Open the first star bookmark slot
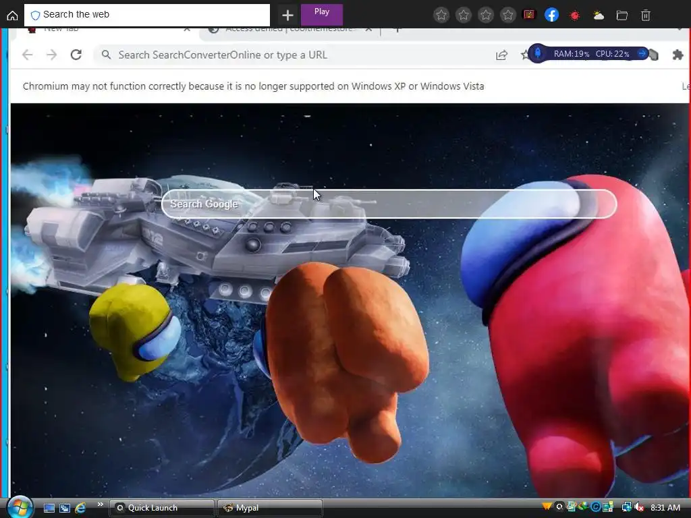 441,16
